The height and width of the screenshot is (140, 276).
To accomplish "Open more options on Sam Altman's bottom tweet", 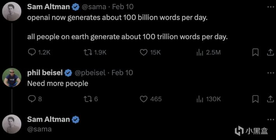I will pyautogui.click(x=271, y=120).
